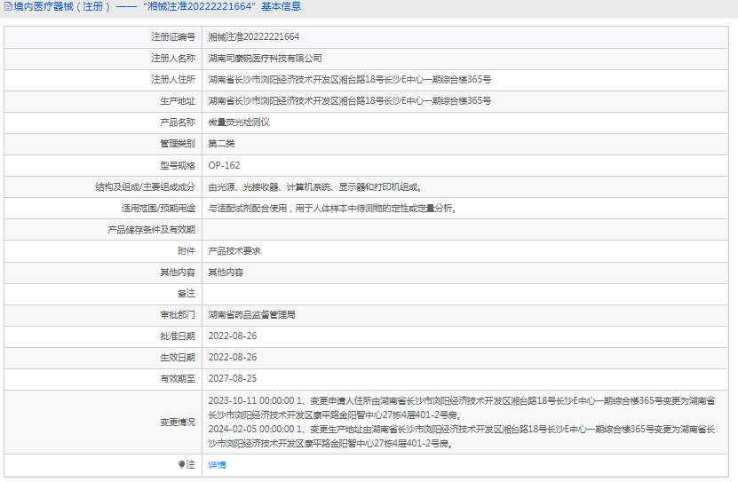Screen dimensions: 738x482
Task: Click the 附件 label
Action: 186,251
